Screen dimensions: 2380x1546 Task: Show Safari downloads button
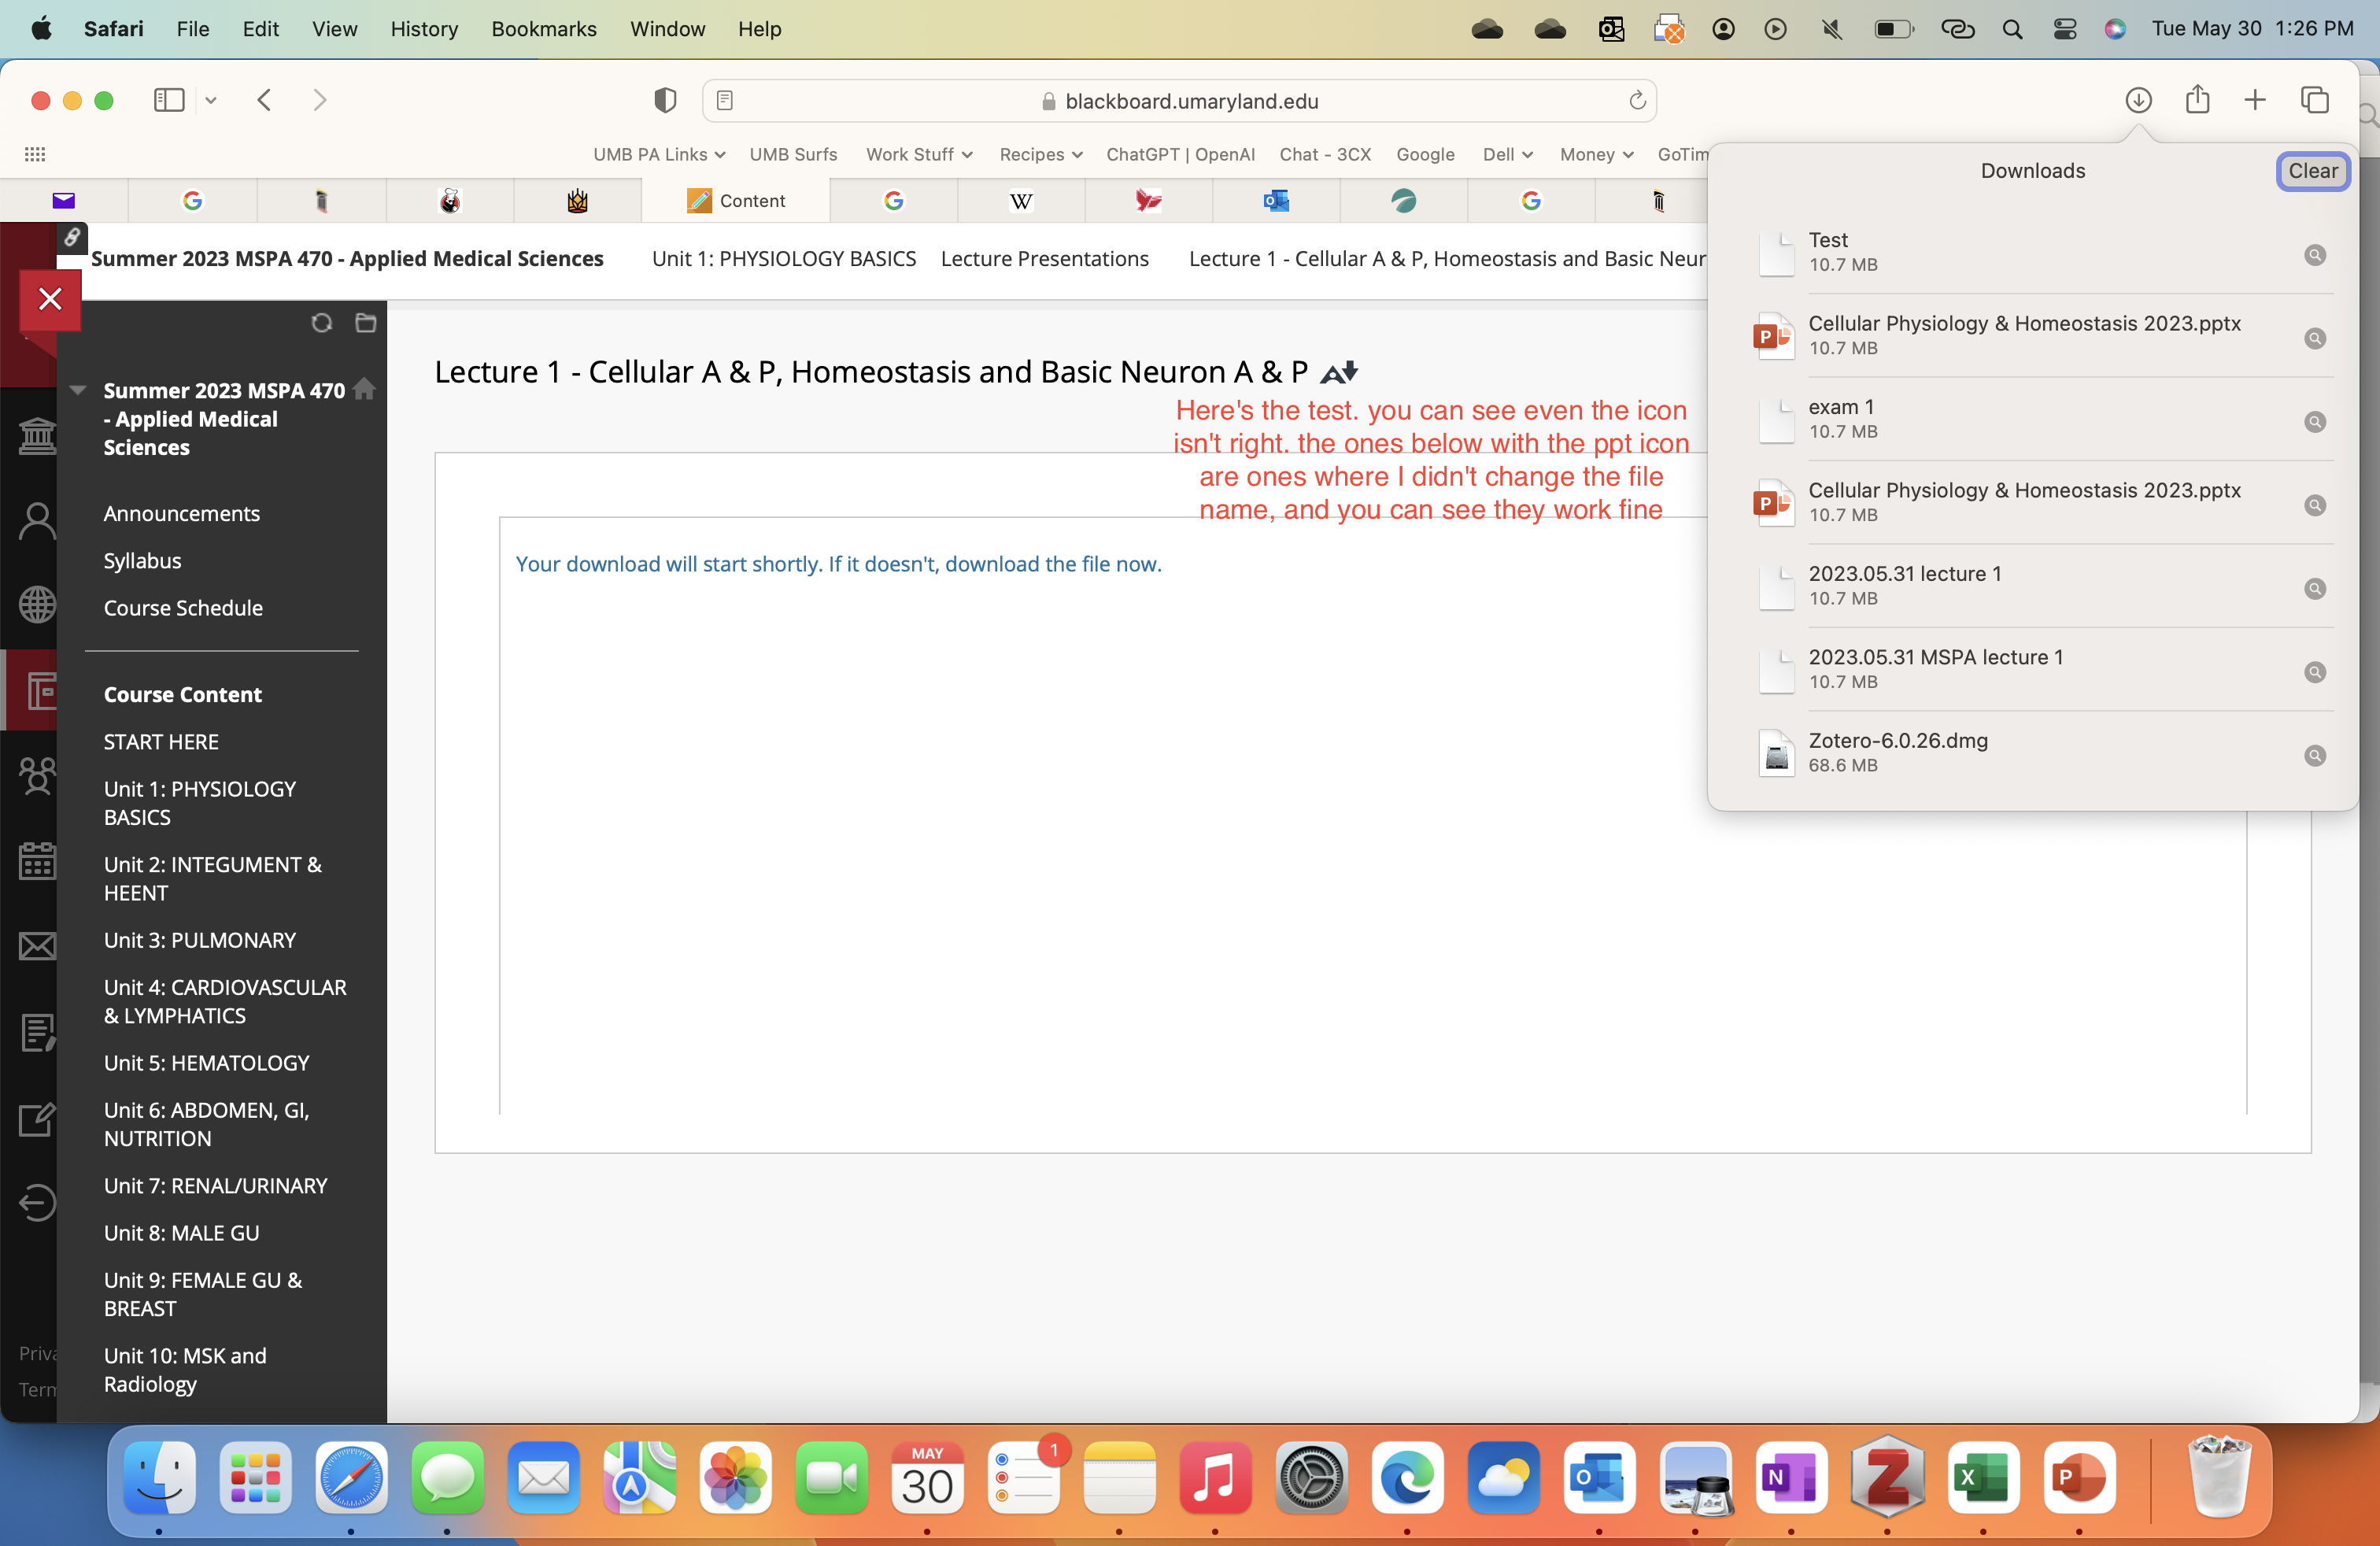click(x=2138, y=100)
